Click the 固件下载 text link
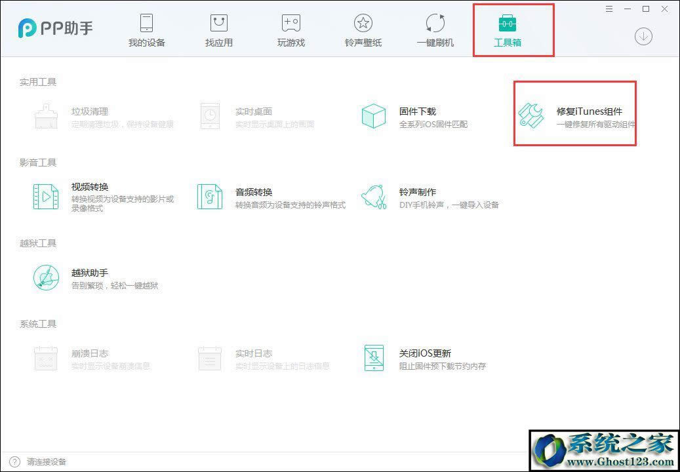680x472 pixels. (x=418, y=111)
